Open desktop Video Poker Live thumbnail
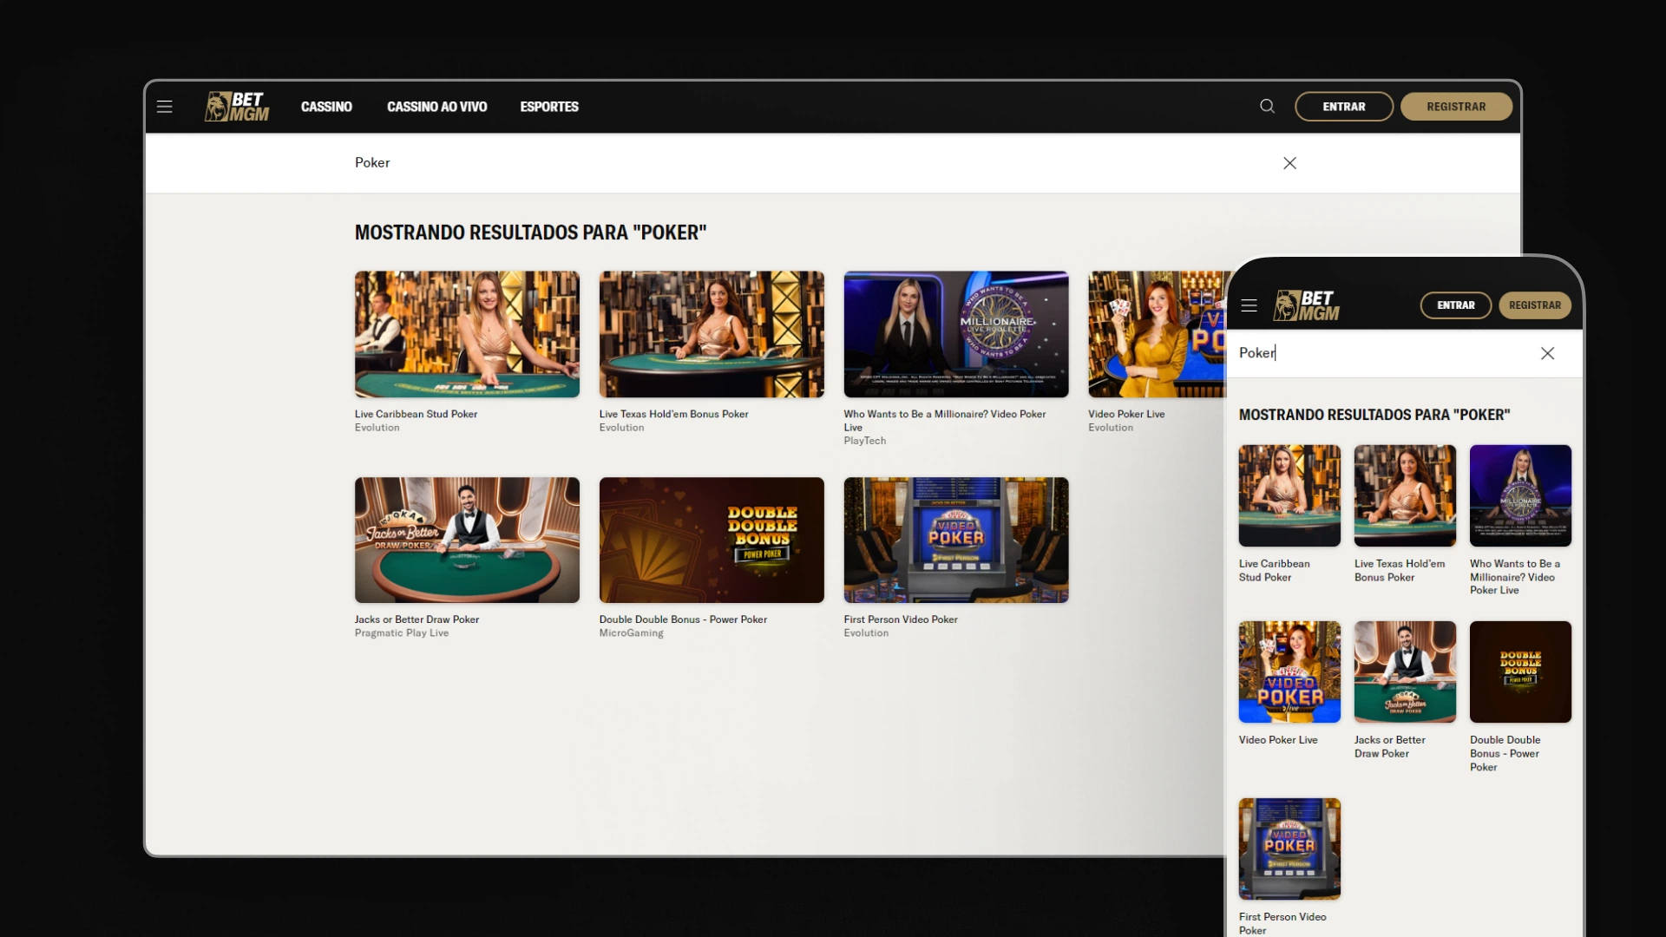This screenshot has width=1666, height=937. click(x=1158, y=334)
